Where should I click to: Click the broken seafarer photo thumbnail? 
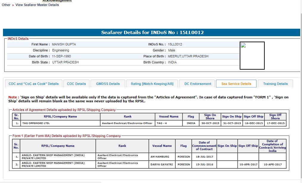coord(252,56)
